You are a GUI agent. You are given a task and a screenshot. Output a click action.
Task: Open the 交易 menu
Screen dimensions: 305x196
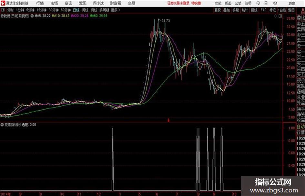tap(131, 3)
